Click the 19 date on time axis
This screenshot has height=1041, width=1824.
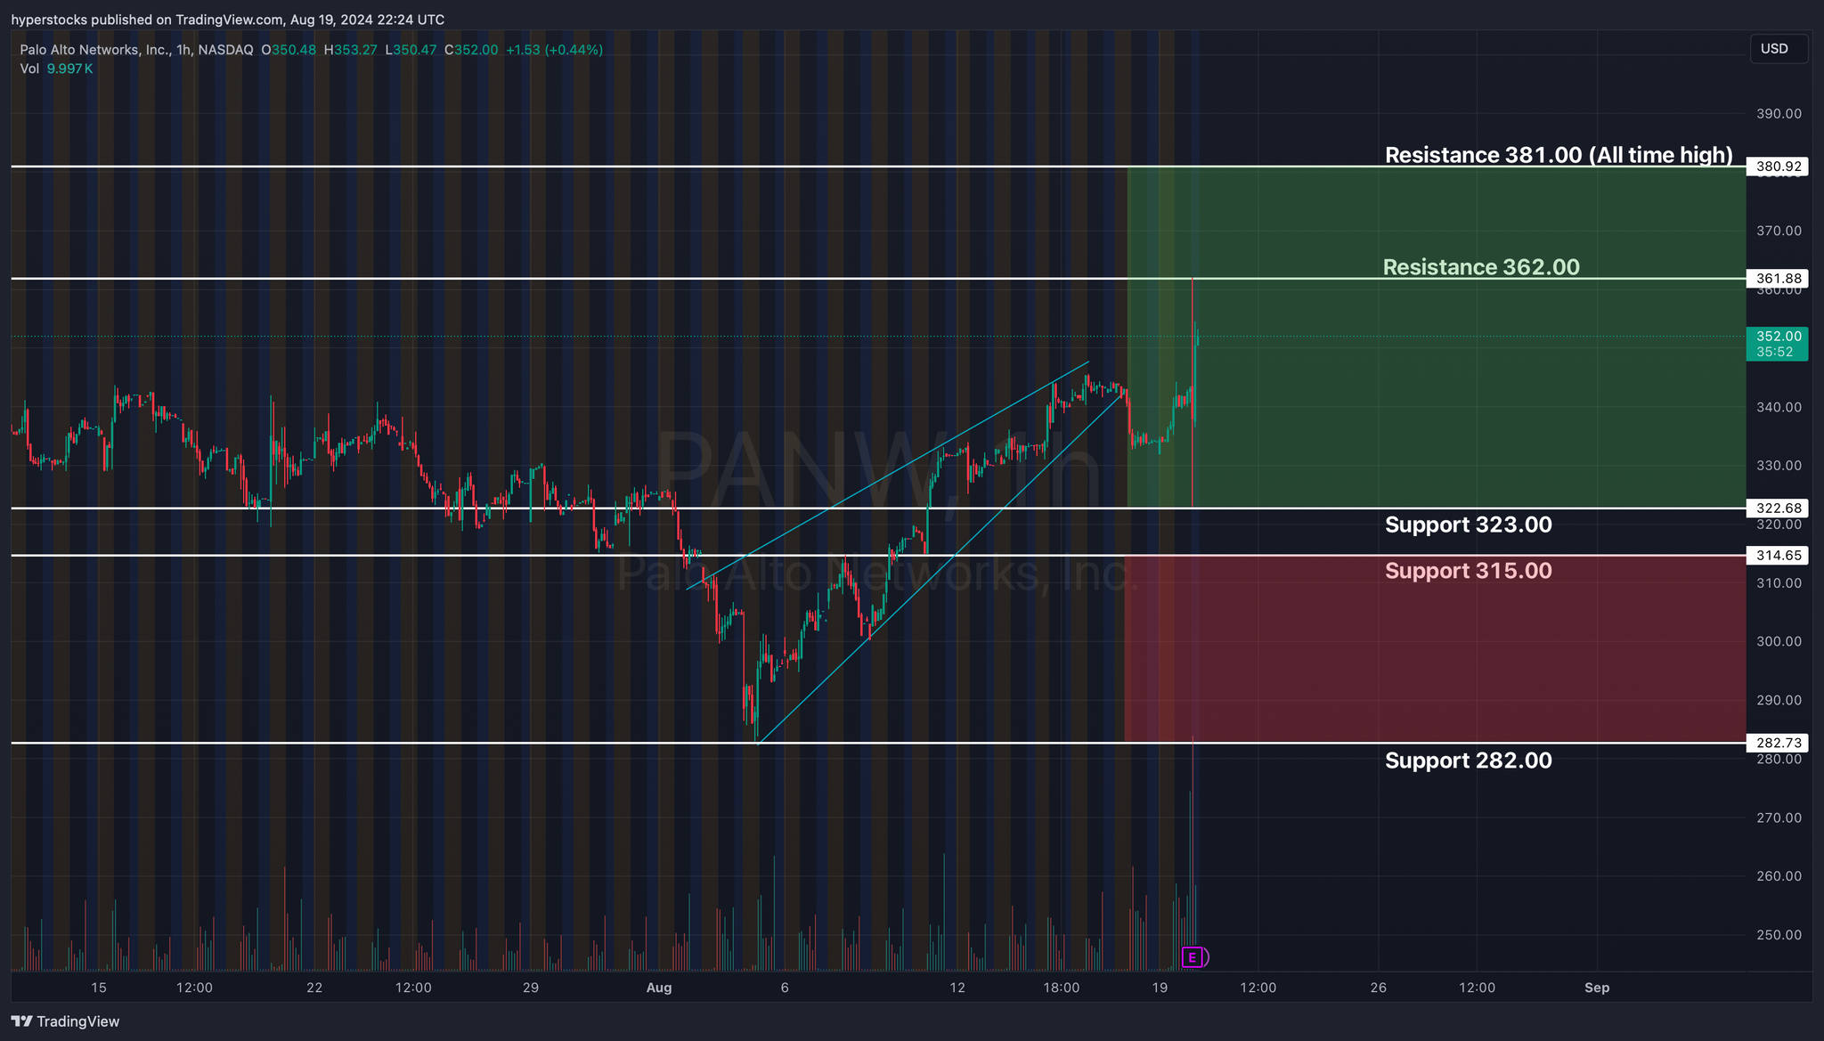pos(1160,988)
